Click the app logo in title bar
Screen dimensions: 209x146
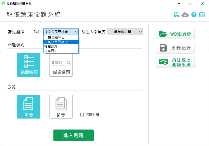(x=3, y=3)
